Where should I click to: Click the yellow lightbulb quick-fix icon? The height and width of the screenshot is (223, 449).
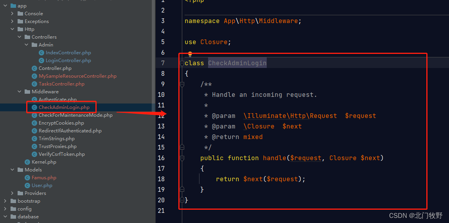(x=190, y=54)
